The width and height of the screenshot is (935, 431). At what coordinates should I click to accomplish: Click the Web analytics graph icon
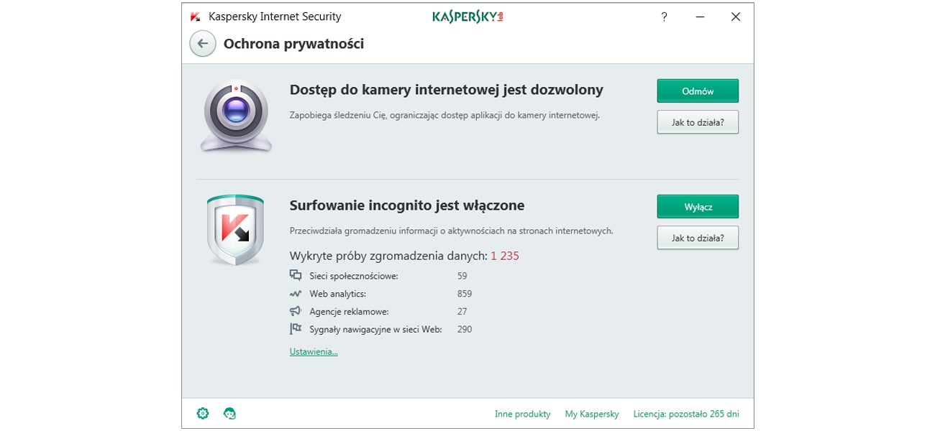tap(295, 294)
